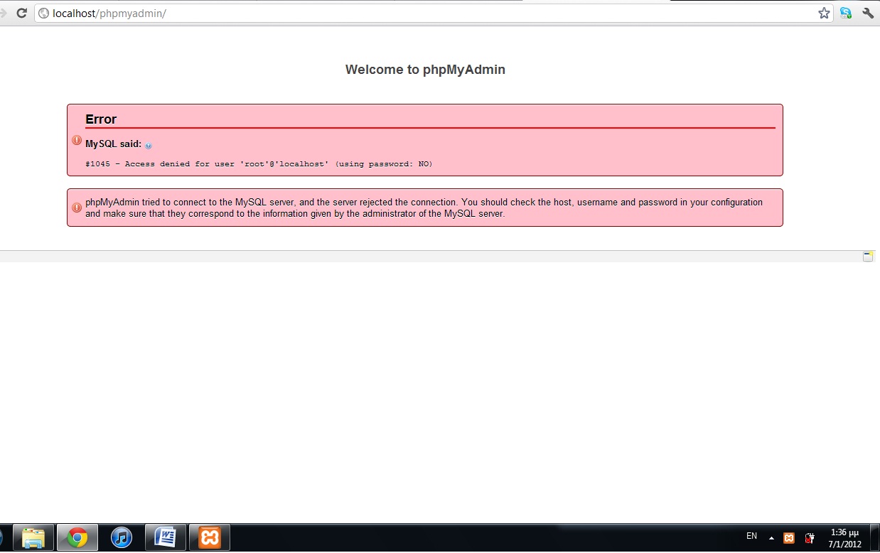Open the MySQL documentation help icon
The height and width of the screenshot is (553, 880).
click(149, 145)
